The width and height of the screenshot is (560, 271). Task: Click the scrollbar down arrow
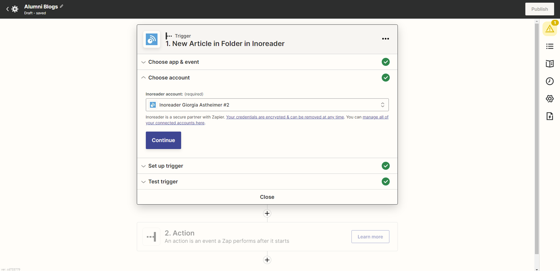click(537, 269)
